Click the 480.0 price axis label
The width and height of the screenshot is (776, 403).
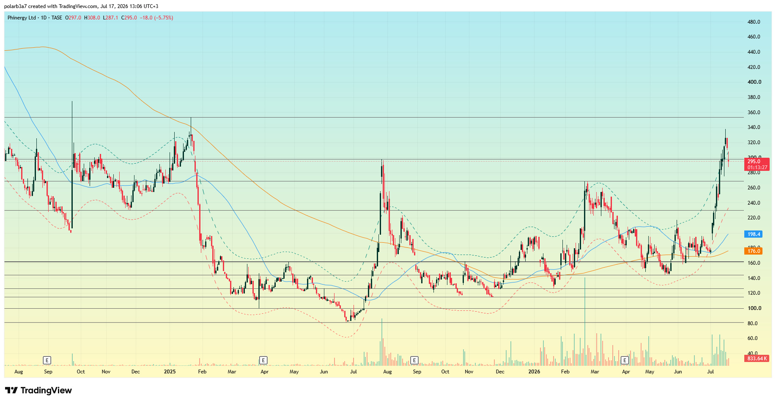(x=754, y=22)
